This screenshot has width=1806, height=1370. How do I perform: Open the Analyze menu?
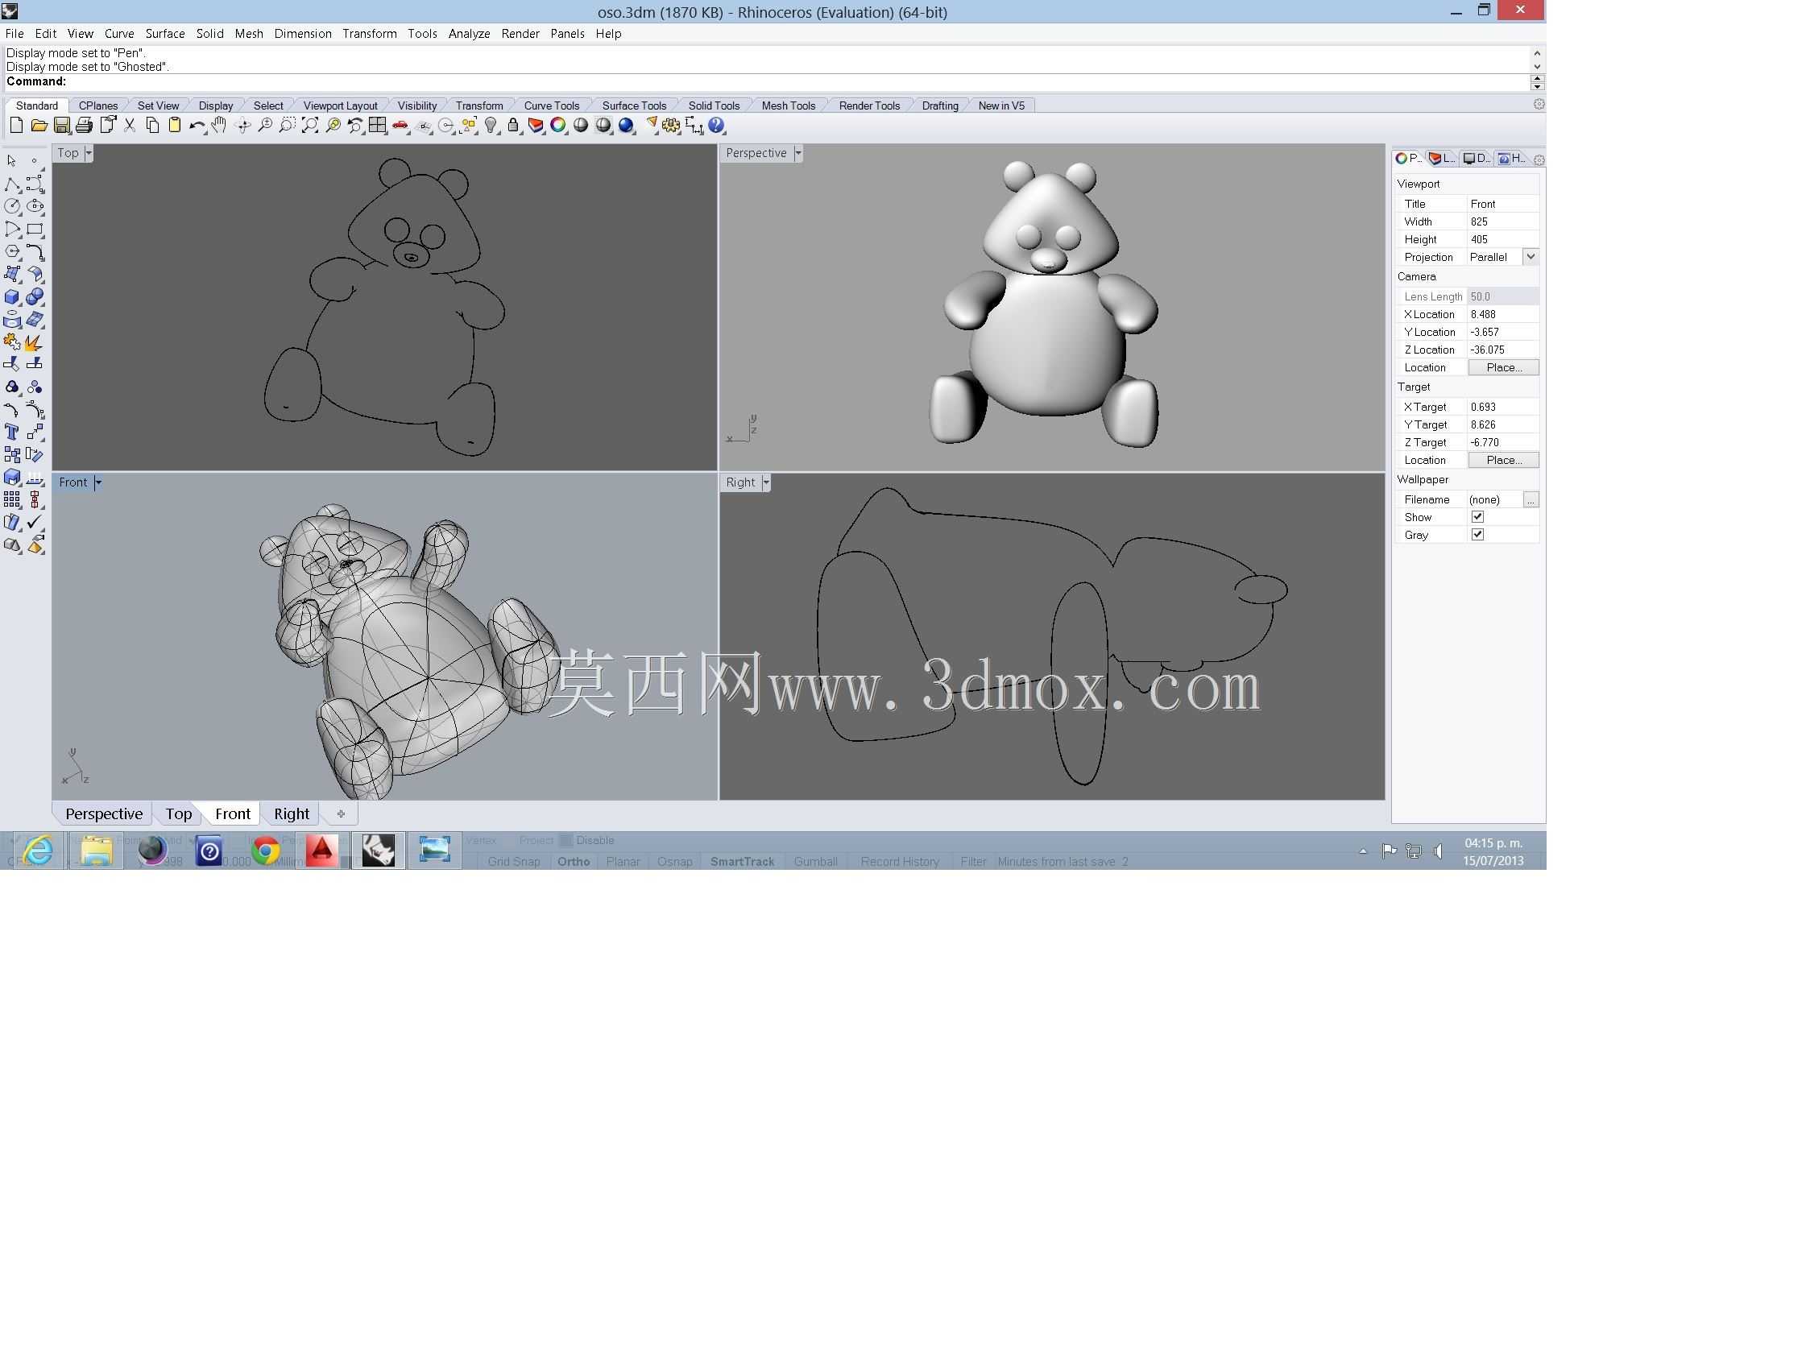(469, 34)
